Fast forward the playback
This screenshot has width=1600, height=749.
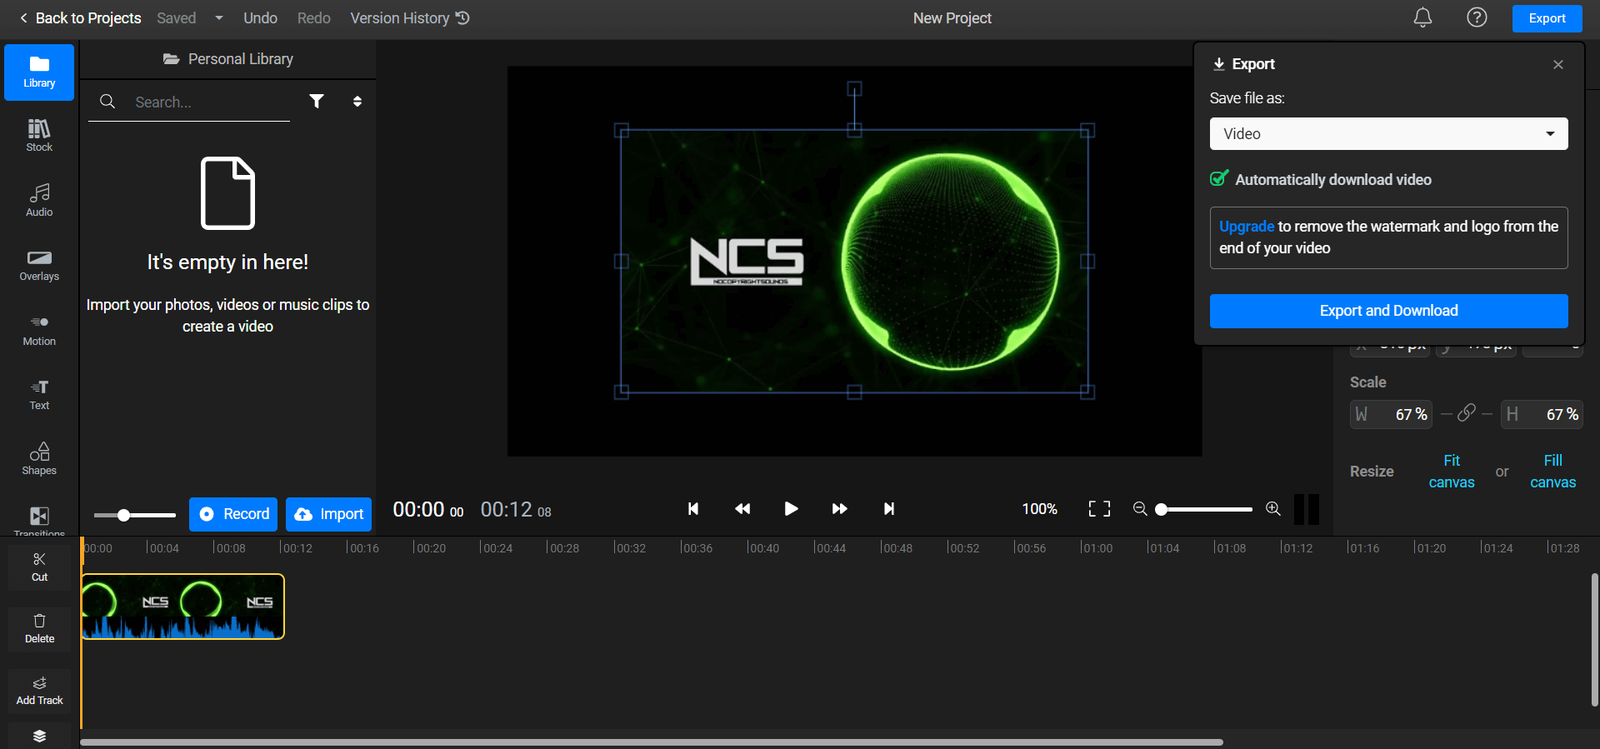click(x=839, y=509)
